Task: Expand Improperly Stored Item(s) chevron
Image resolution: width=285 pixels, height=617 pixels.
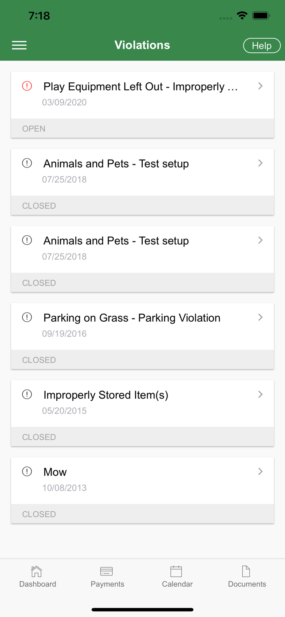Action: [x=260, y=394]
